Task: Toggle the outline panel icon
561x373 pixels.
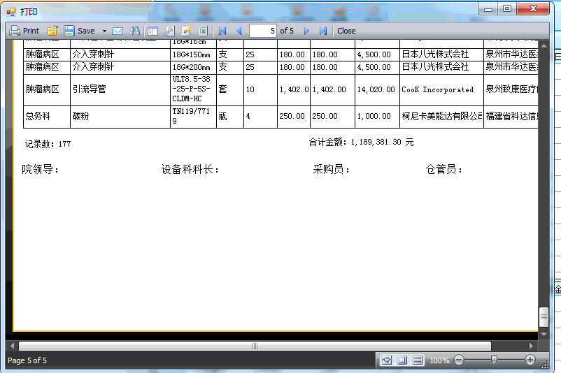Action: coord(152,31)
